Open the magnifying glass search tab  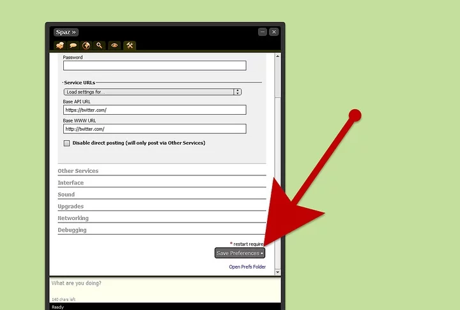click(100, 45)
